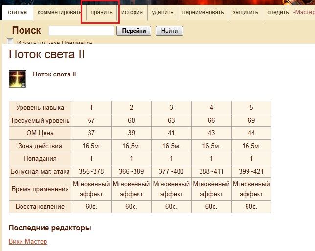Select the 355~378 table cell

(91, 172)
